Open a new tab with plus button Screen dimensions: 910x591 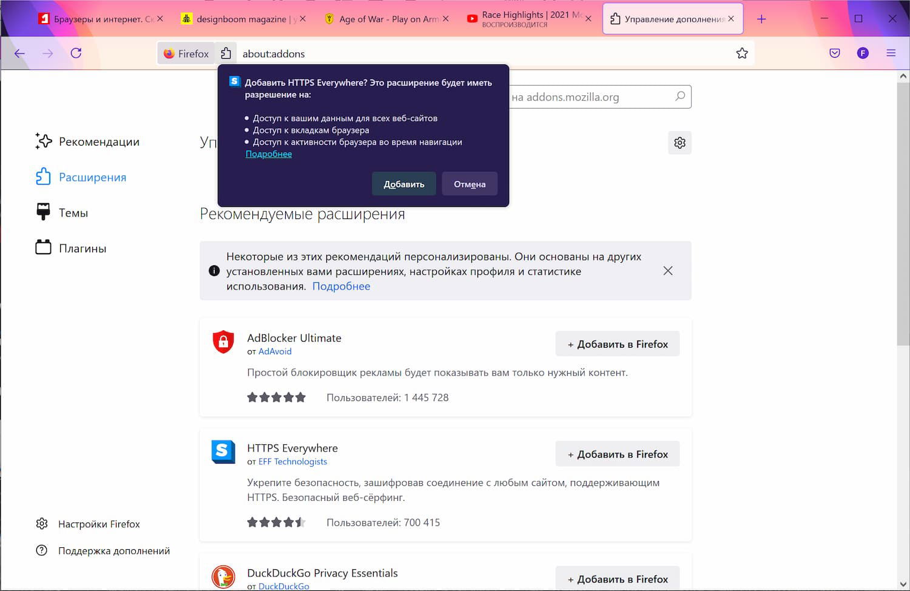click(761, 19)
